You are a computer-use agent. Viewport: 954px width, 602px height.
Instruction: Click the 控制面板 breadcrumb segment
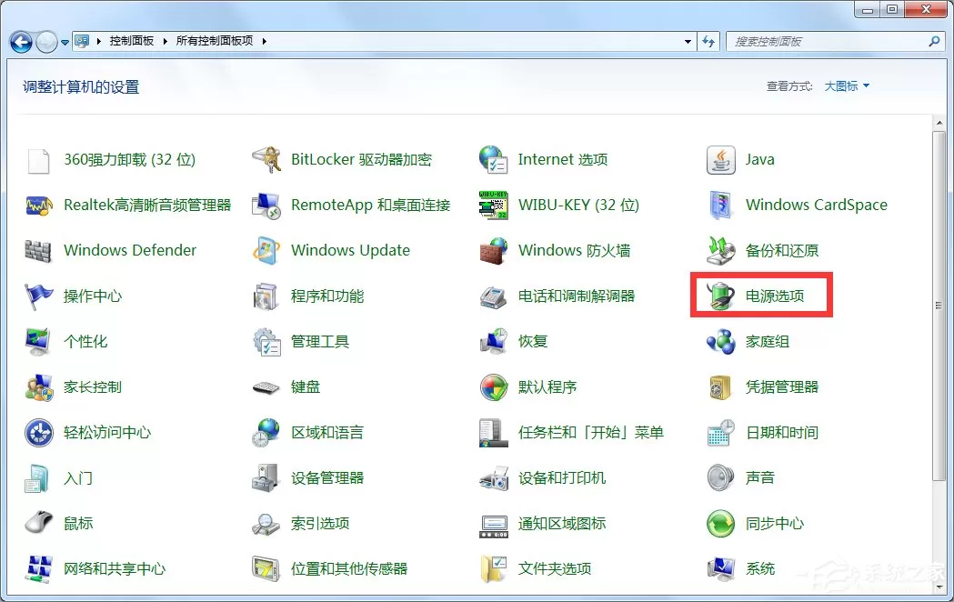point(132,41)
